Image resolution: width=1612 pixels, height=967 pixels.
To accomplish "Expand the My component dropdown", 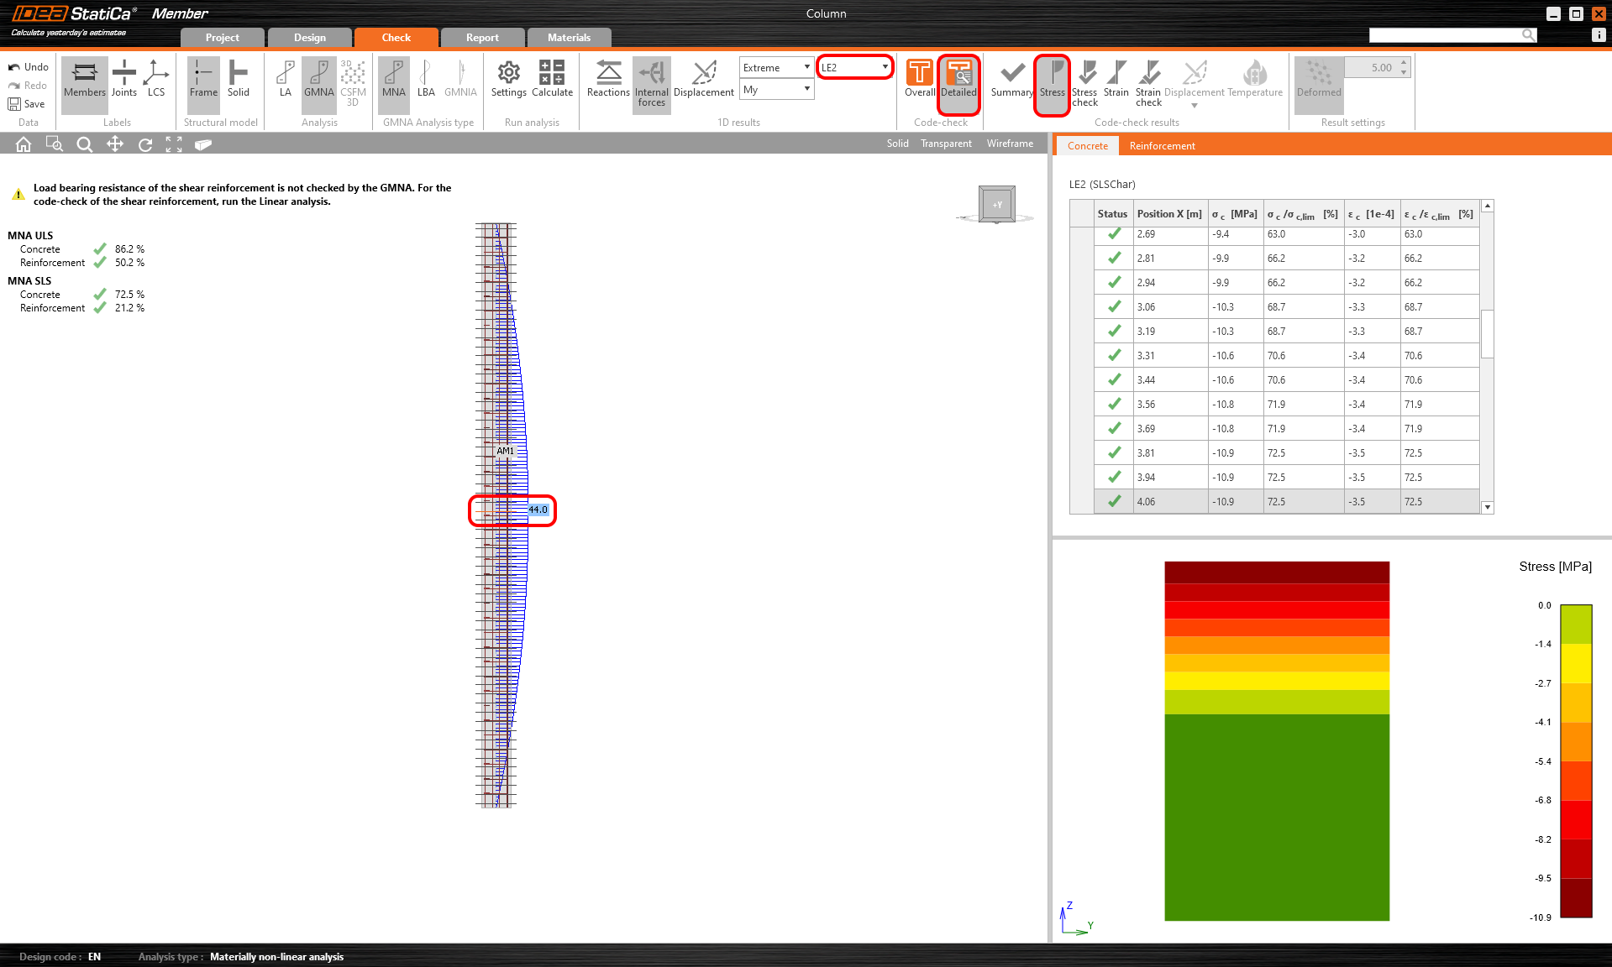I will [x=805, y=89].
